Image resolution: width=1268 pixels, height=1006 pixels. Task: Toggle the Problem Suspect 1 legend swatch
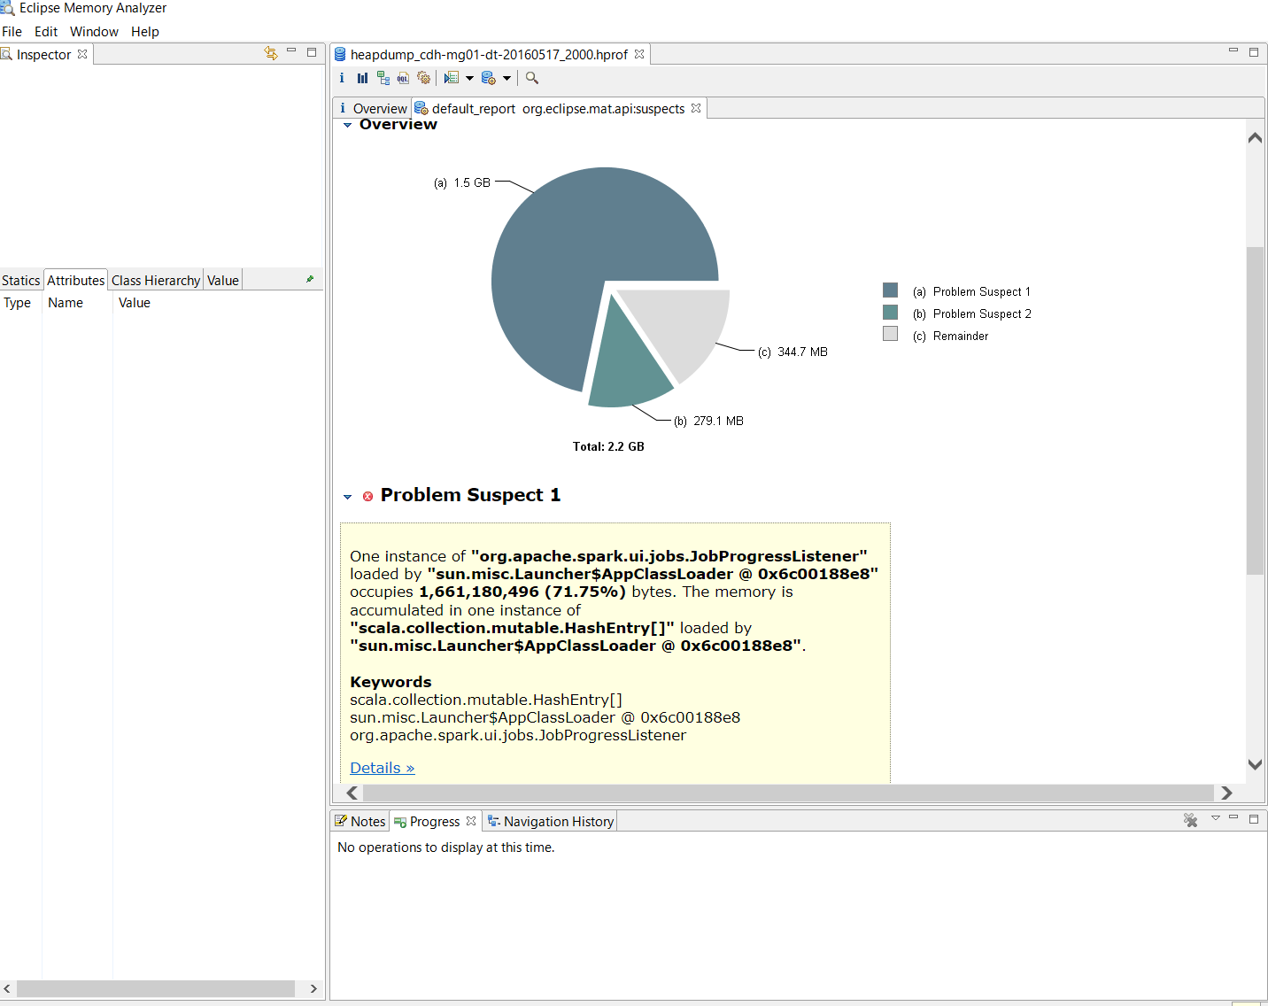(x=889, y=290)
